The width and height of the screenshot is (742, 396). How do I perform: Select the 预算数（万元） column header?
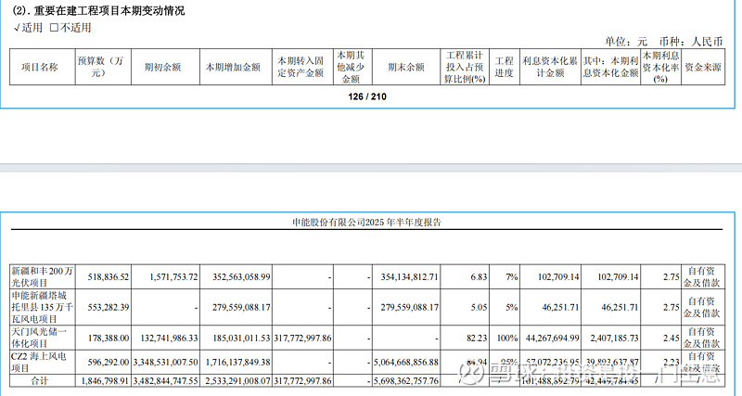[100, 67]
